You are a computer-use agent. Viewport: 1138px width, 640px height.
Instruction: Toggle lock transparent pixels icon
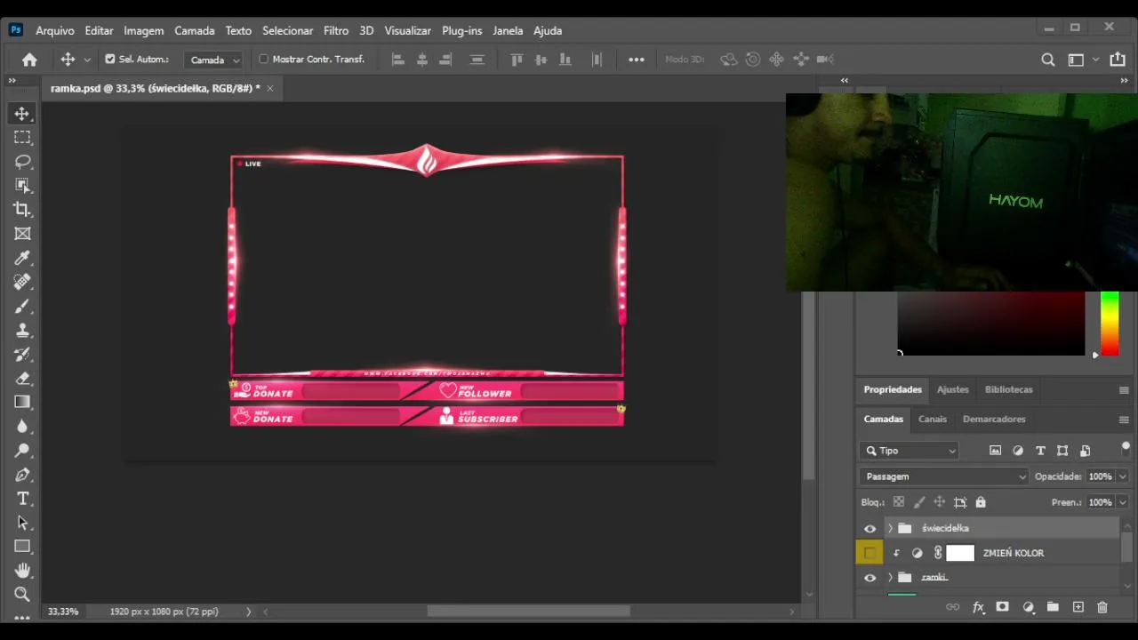point(899,502)
